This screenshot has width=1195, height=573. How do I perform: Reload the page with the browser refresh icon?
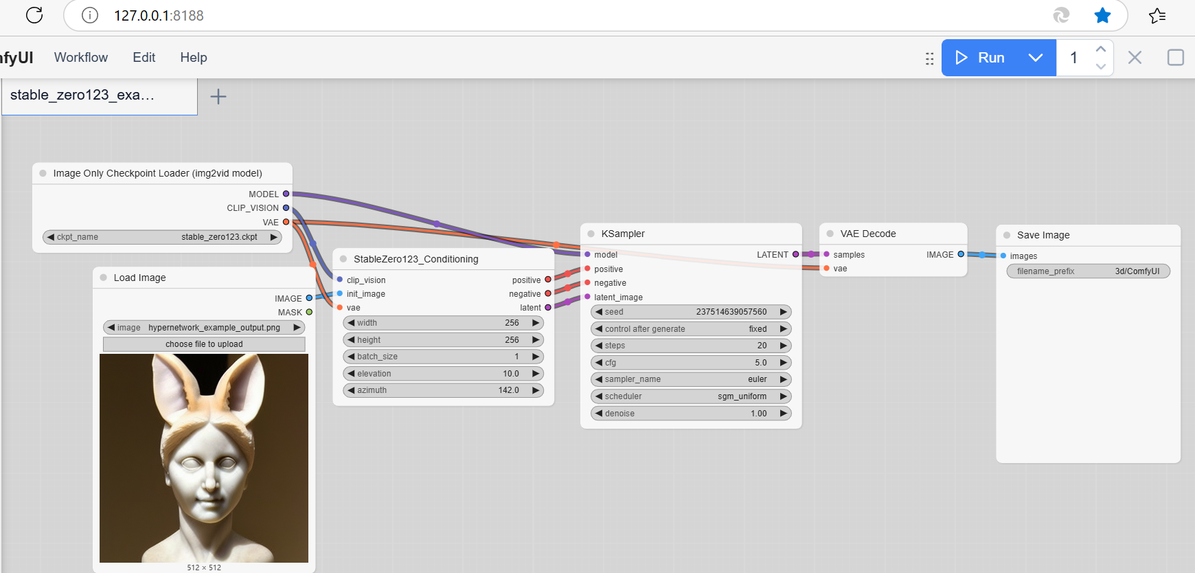coord(34,15)
